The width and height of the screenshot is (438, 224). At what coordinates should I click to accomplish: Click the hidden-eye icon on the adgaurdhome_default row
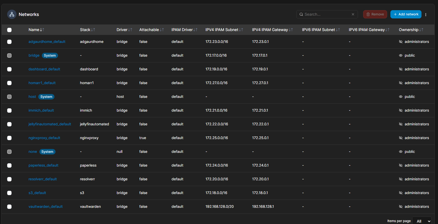(401, 42)
